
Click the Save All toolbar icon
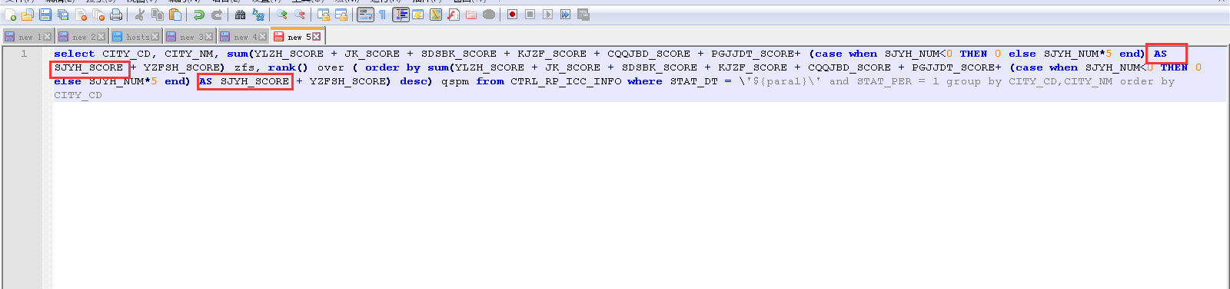pos(63,15)
